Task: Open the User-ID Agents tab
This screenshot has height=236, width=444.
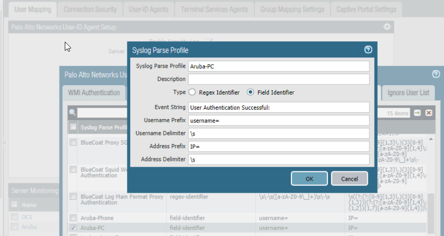Action: pyautogui.click(x=148, y=9)
